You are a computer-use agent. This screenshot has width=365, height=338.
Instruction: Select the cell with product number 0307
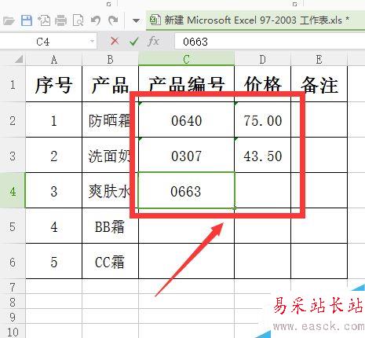click(x=186, y=156)
